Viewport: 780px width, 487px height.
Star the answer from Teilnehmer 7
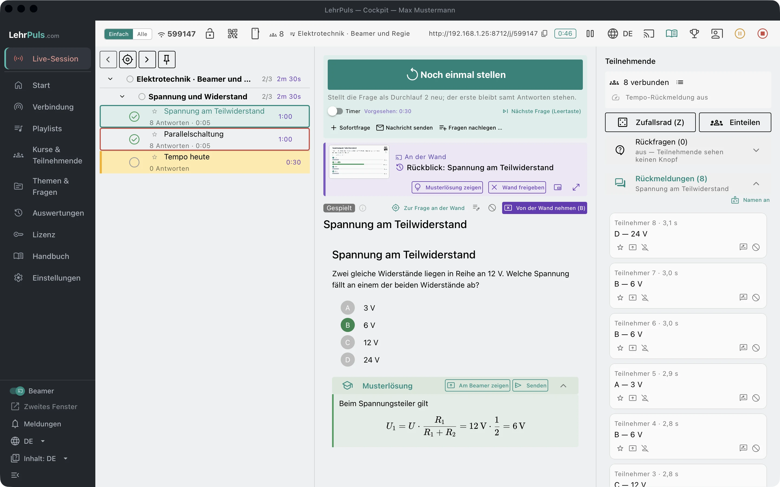click(620, 298)
